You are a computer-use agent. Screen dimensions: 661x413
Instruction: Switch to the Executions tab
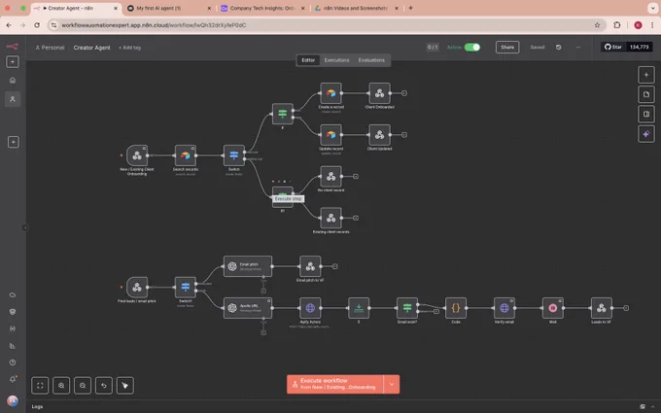click(337, 60)
